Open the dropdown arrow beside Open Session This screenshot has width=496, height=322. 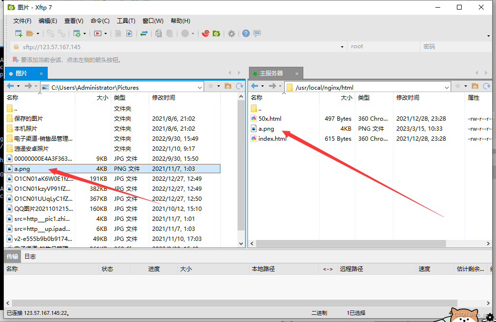(x=38, y=33)
